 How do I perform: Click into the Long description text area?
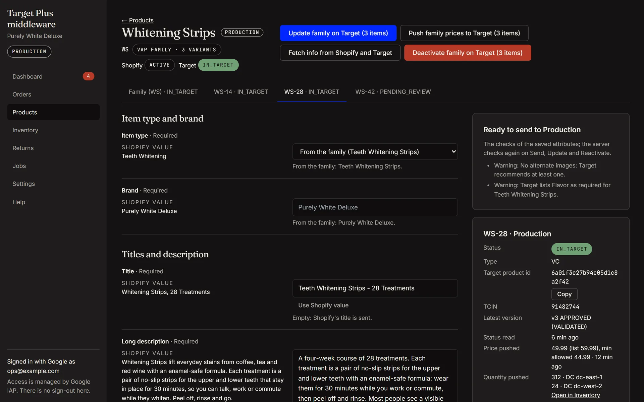[375, 376]
